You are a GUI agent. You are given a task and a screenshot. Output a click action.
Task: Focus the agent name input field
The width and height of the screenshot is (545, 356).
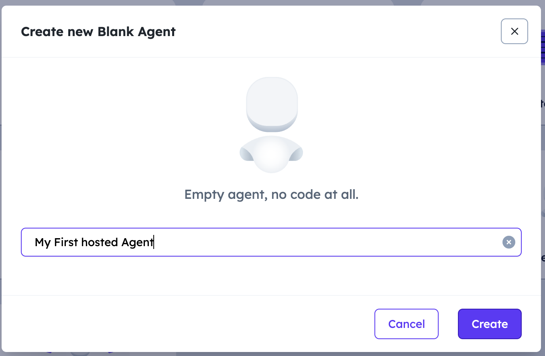pos(271,242)
